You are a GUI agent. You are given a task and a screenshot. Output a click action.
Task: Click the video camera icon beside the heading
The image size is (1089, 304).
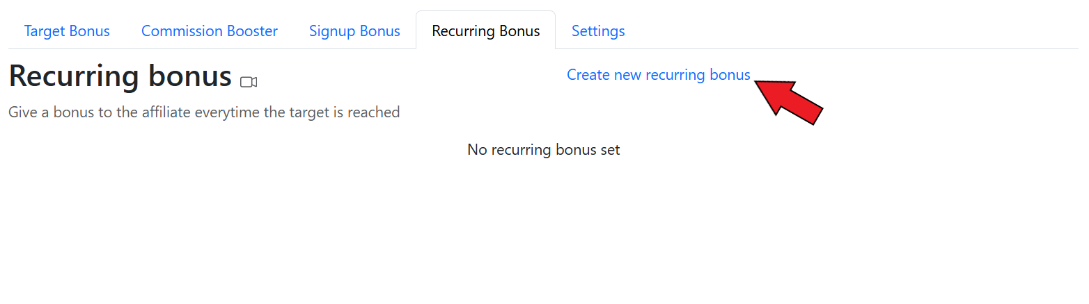coord(249,83)
